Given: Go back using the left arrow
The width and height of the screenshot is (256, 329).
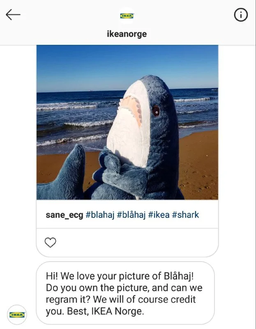Looking at the screenshot, I should pos(13,15).
